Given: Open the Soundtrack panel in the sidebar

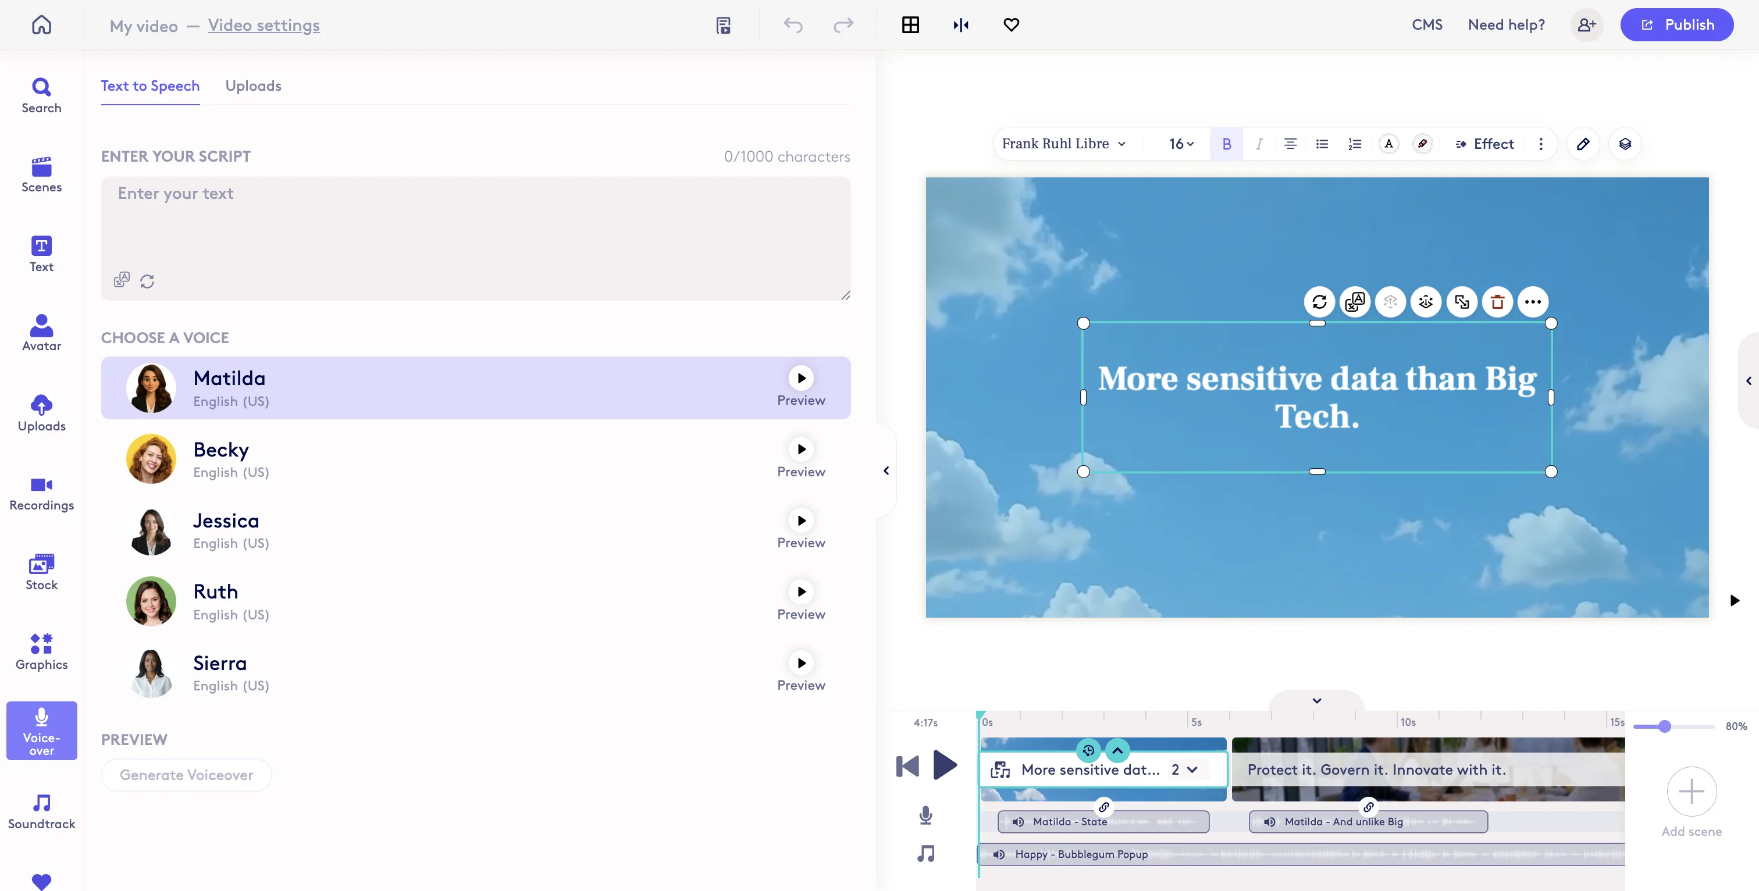Looking at the screenshot, I should point(41,811).
